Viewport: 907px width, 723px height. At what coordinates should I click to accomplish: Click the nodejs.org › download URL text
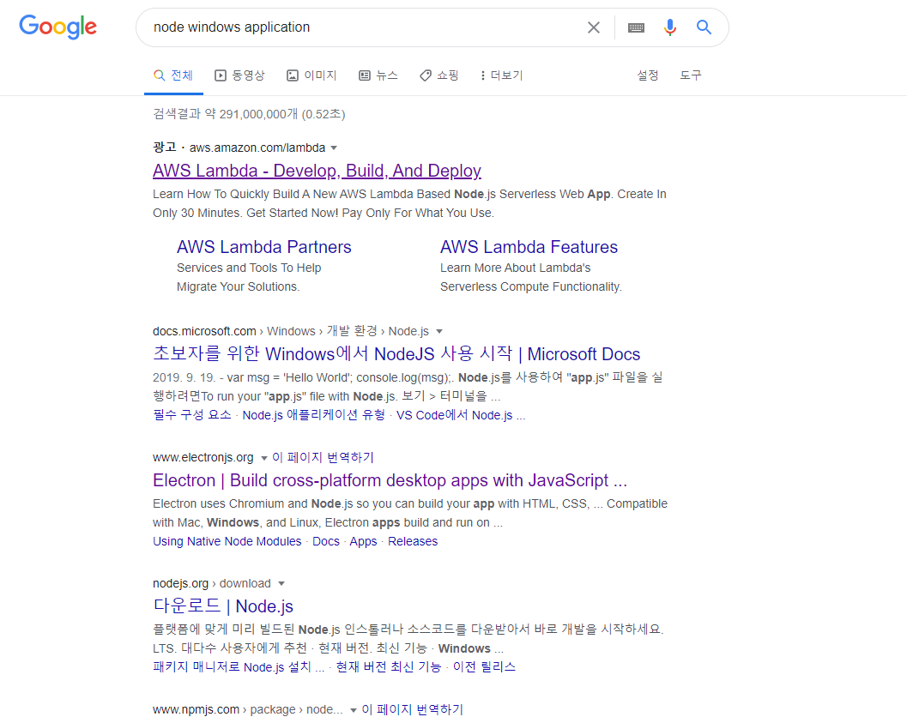[212, 583]
